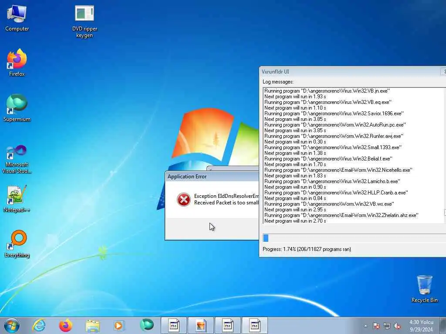This screenshot has width=446, height=334.
Task: Click the Application Error dialog title bar
Action: (212, 177)
